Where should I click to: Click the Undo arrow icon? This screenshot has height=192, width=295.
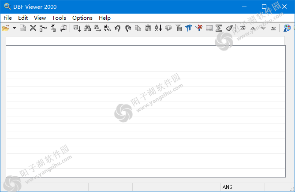point(118,28)
